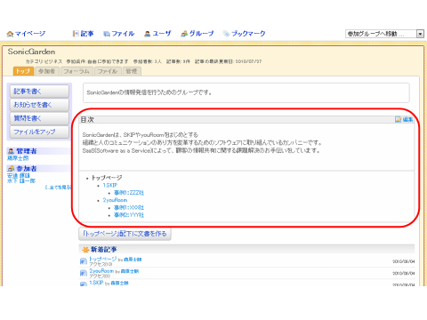Open the administrator's name link under 管理者
The height and width of the screenshot is (320, 427).
pos(18,158)
